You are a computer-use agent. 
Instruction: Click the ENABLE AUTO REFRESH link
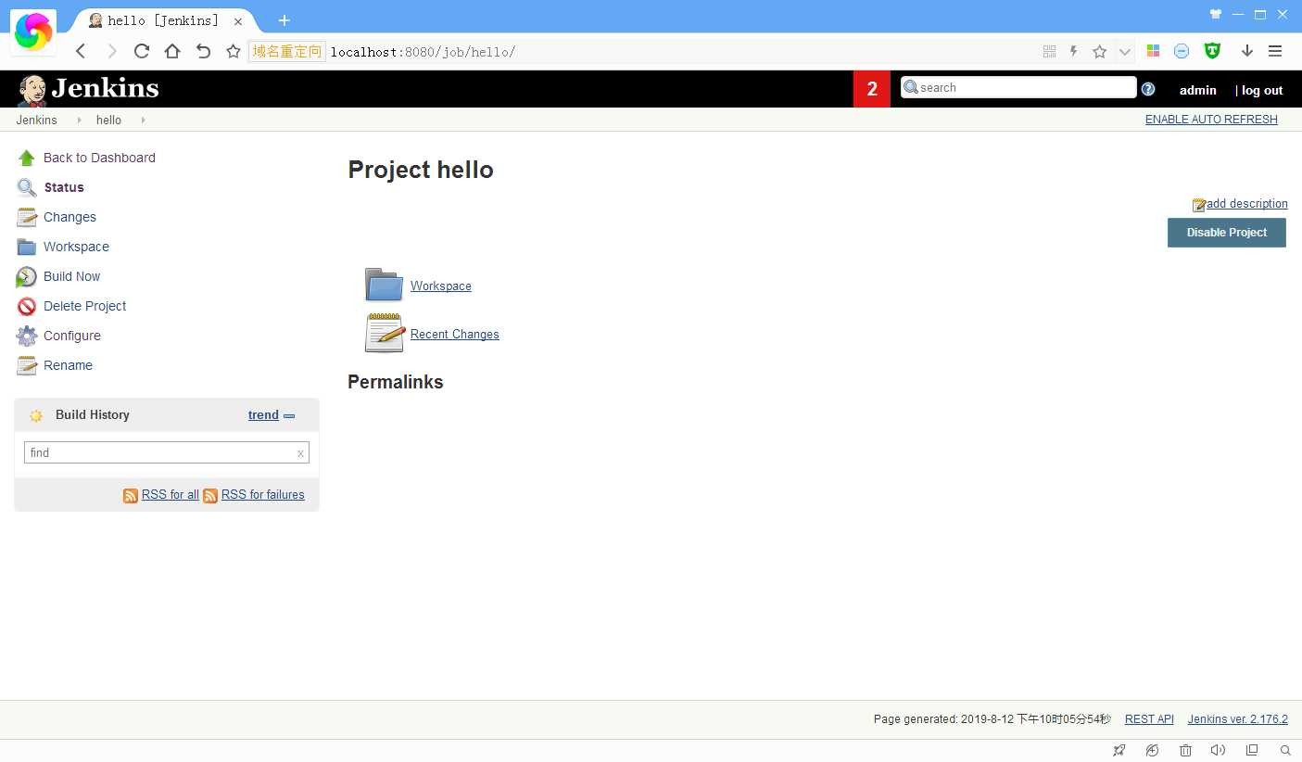(1211, 120)
